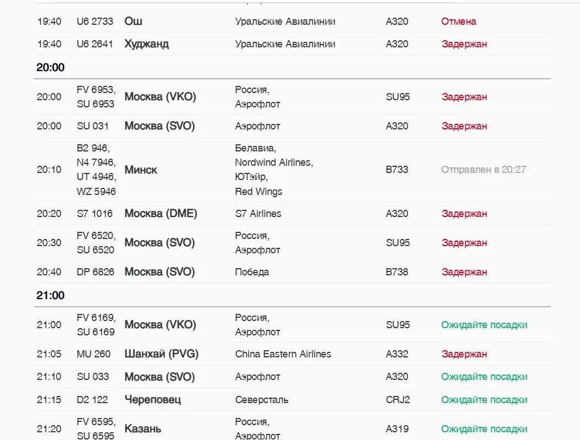Image resolution: width=580 pixels, height=440 pixels.
Task: Click the 20:00 time section header
Action: point(51,68)
